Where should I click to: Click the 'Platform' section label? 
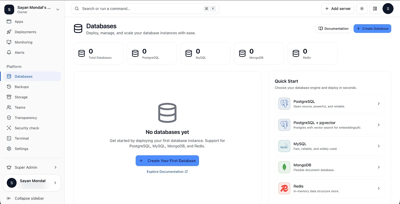(14, 67)
